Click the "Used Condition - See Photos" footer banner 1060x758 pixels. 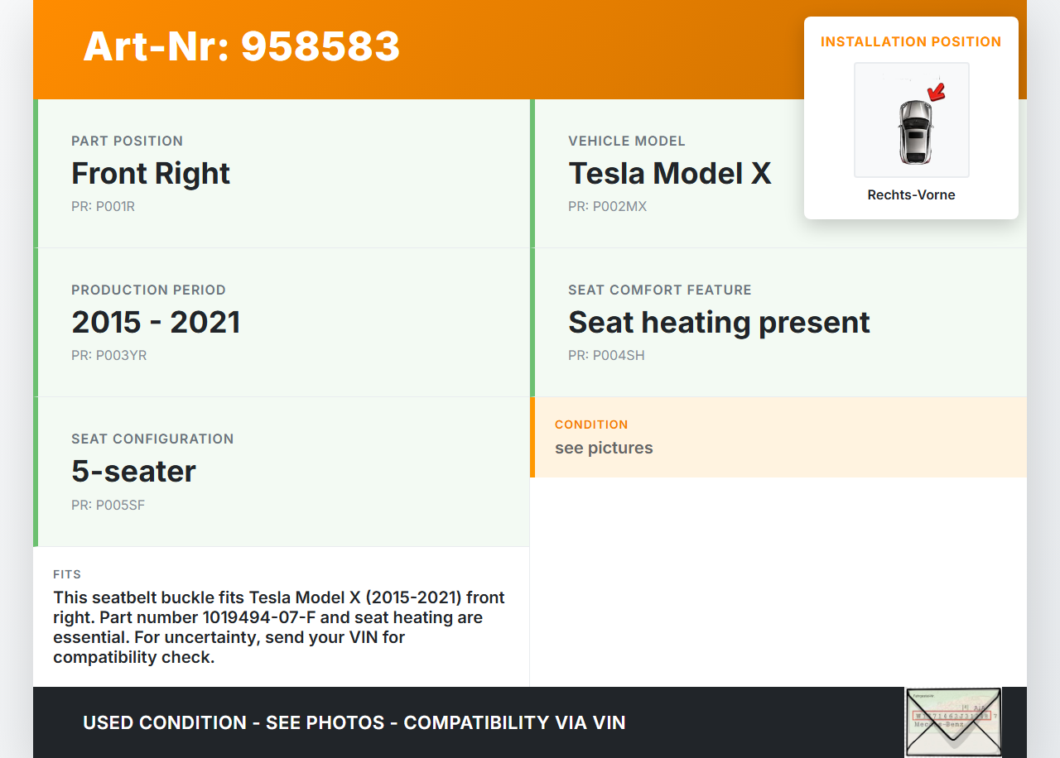click(354, 722)
